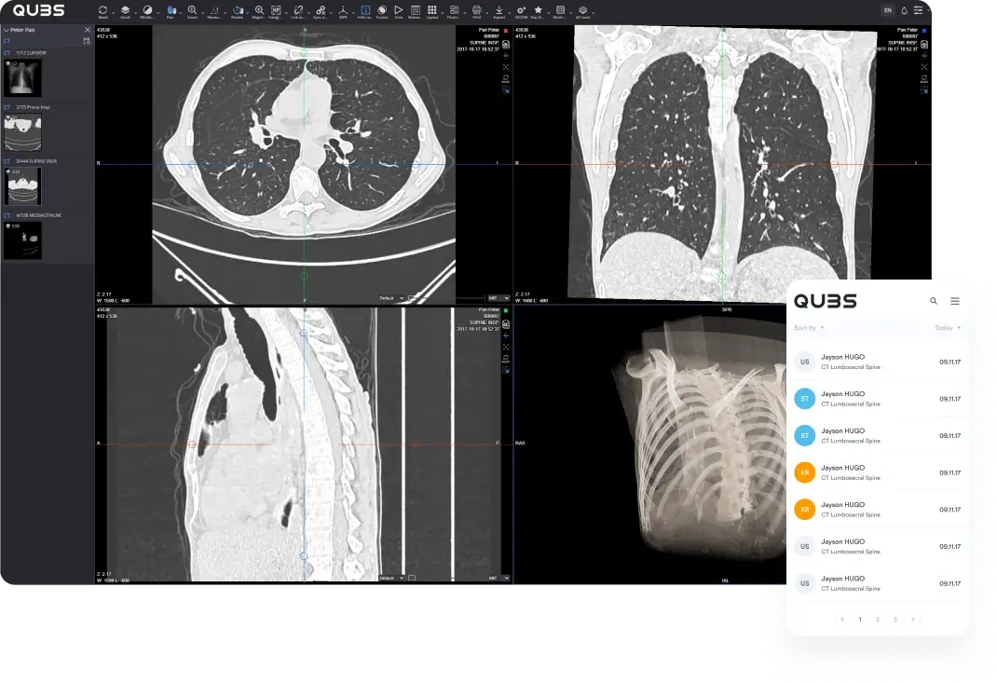This screenshot has width=997, height=683.
Task: Toggle the Info Layer overlay button
Action: (364, 9)
